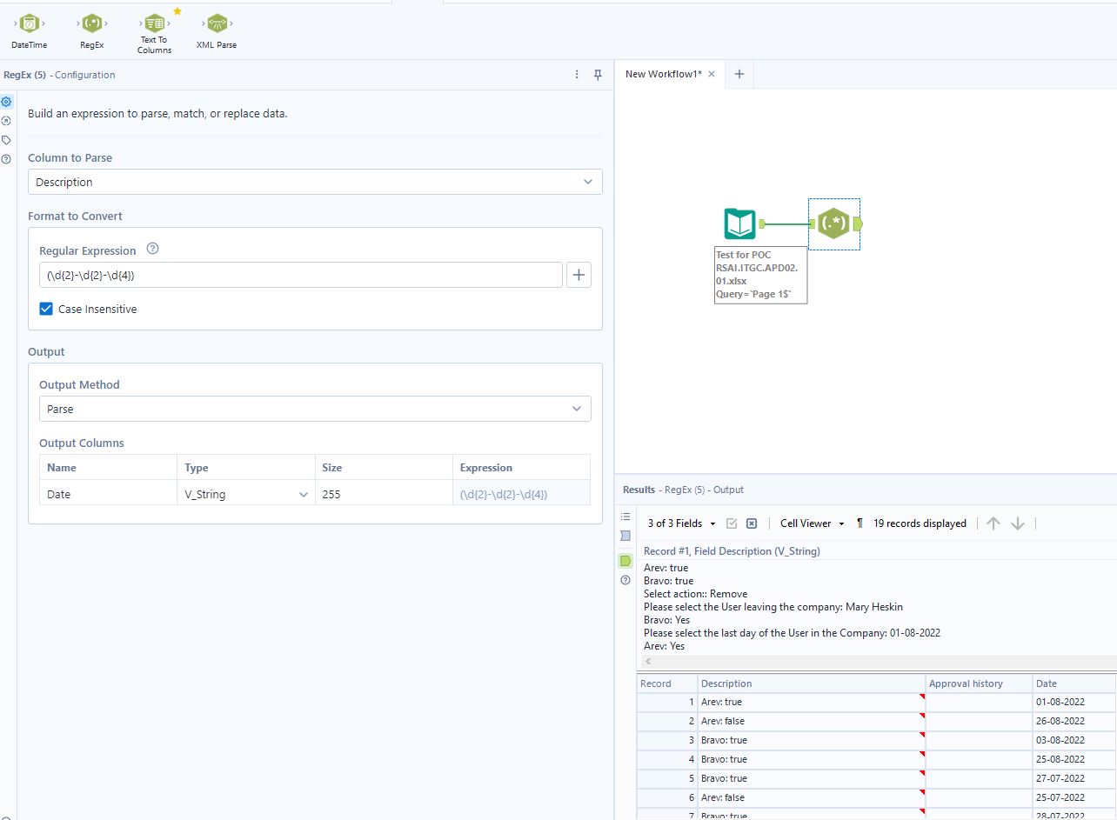Image resolution: width=1117 pixels, height=820 pixels.
Task: Show the green output anchor data in Results
Action: [625, 561]
